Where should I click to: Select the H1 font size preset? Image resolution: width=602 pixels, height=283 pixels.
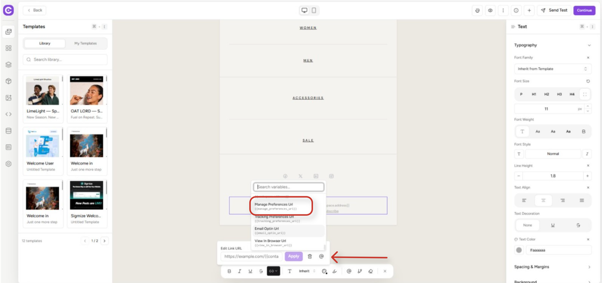click(x=534, y=94)
